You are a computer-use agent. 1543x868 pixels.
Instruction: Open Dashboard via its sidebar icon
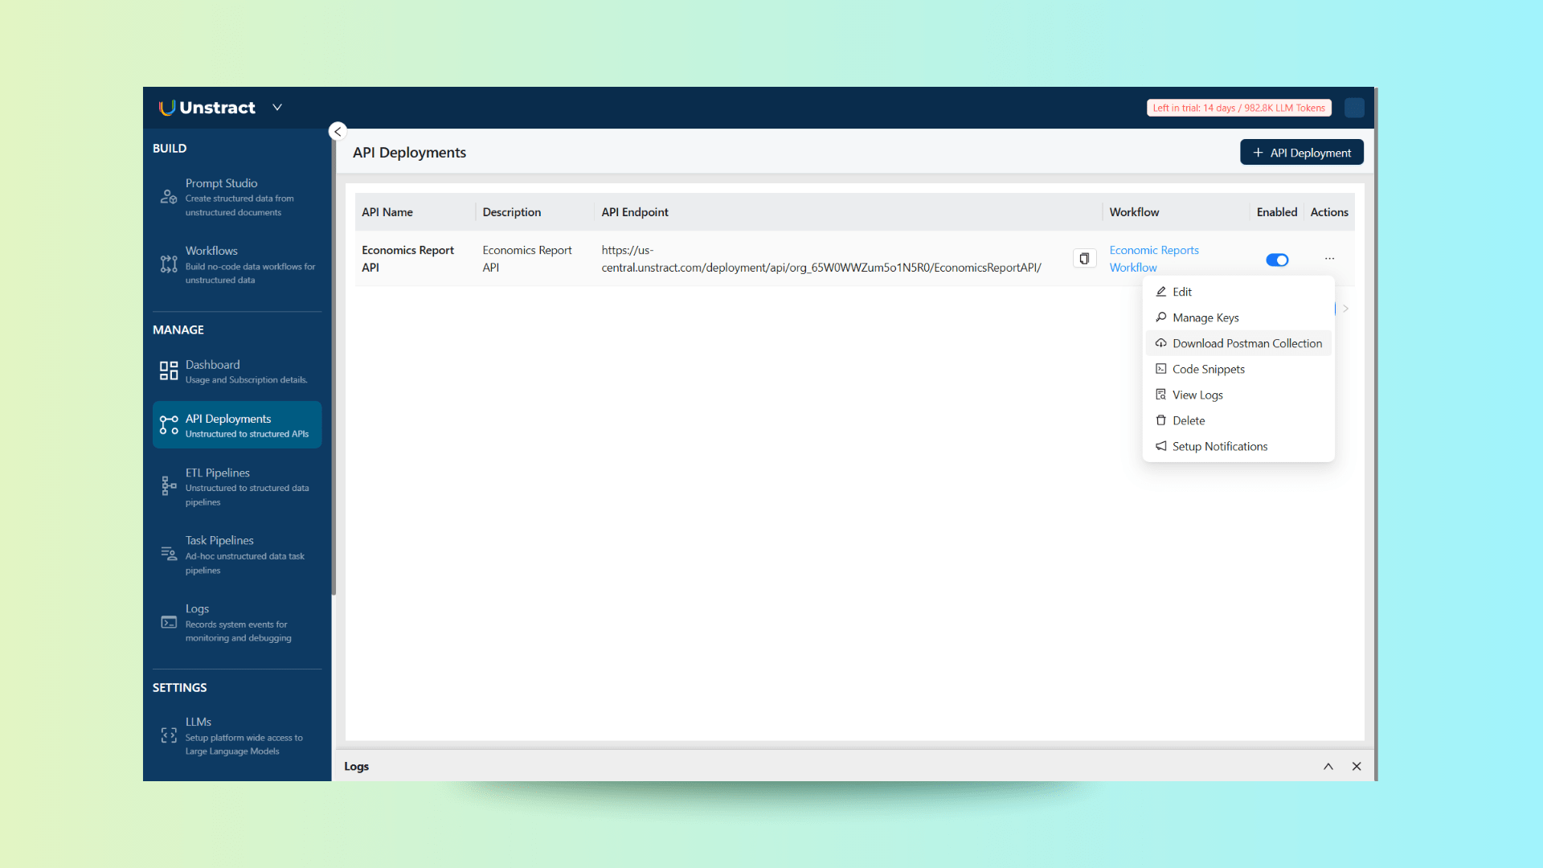(x=168, y=371)
